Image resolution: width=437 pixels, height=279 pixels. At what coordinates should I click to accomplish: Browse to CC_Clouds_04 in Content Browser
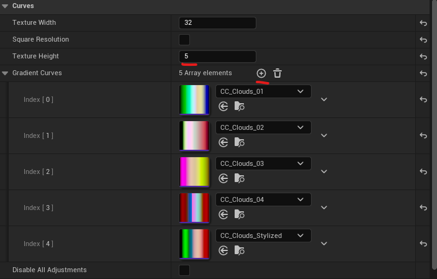coord(240,214)
